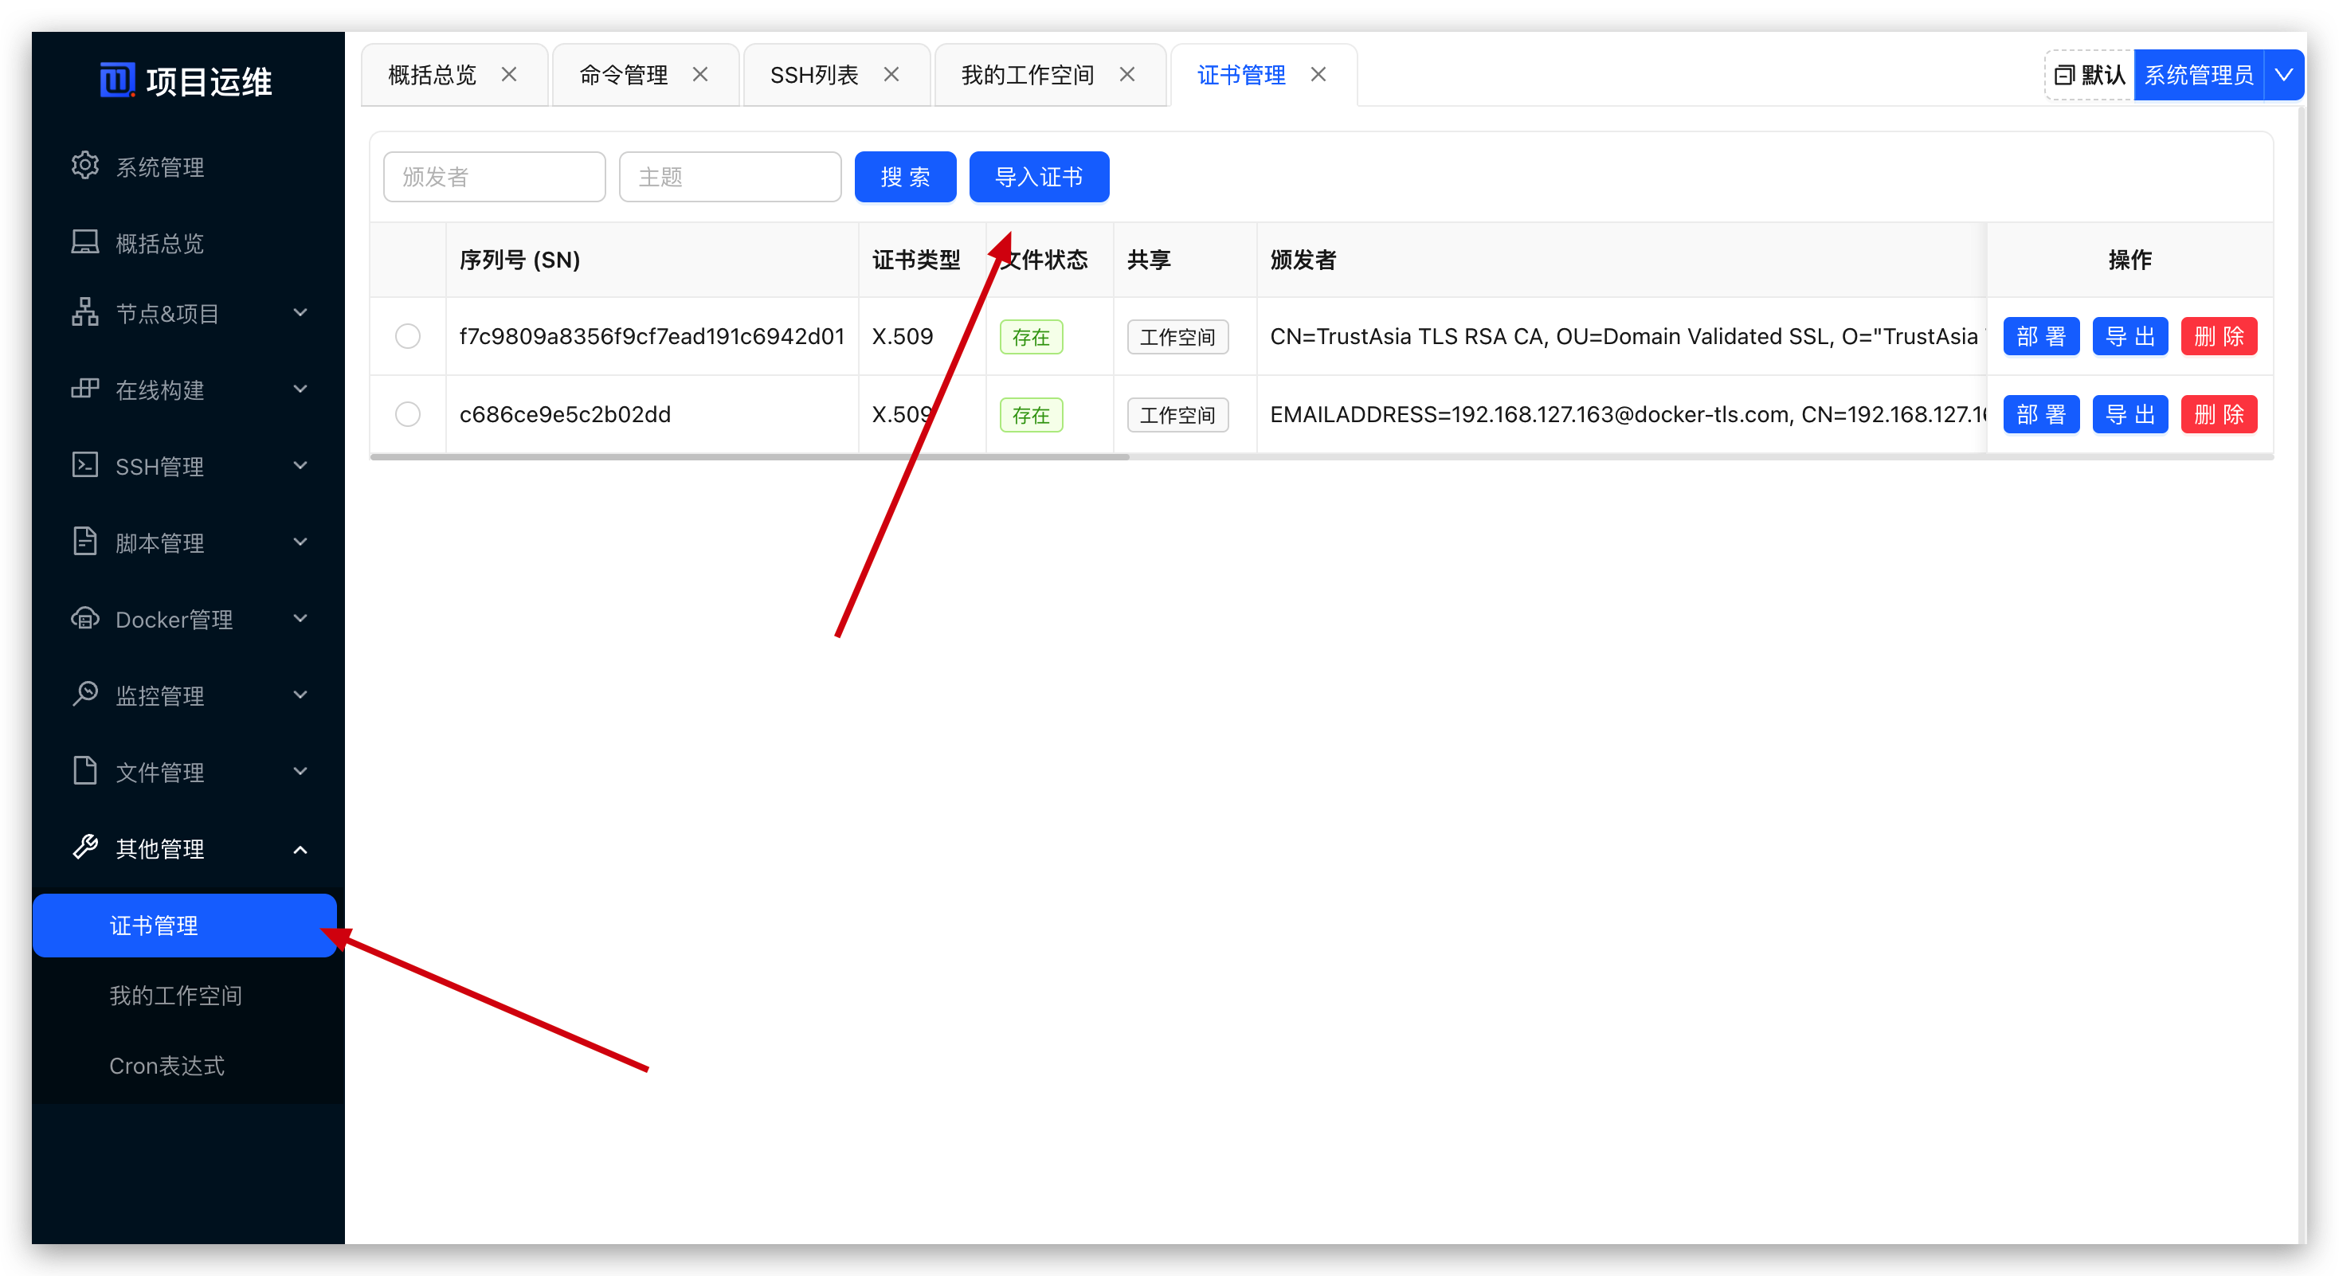Click the Nodes & Projects hierarchy icon
The image size is (2339, 1276).
pos(84,312)
